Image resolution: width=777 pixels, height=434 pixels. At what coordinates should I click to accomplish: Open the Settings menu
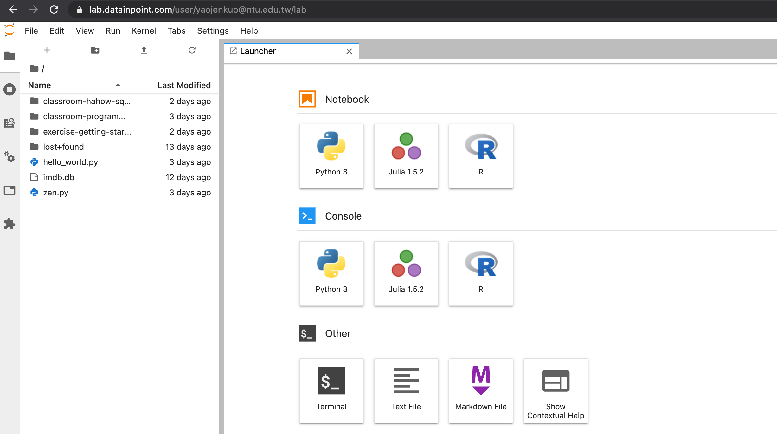[x=213, y=31]
